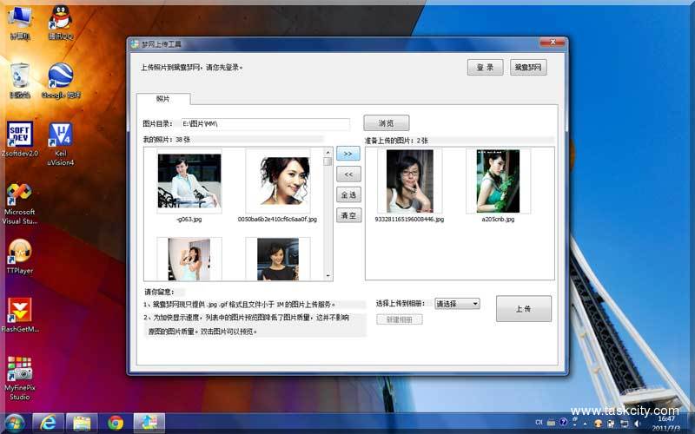Click the >> move-right arrow button
This screenshot has width=695, height=434.
click(348, 154)
